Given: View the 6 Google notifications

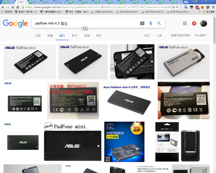Looking at the screenshot, I should pyautogui.click(x=194, y=23).
